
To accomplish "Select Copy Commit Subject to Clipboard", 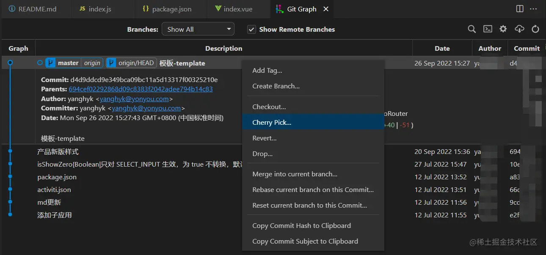I will pos(313,241).
